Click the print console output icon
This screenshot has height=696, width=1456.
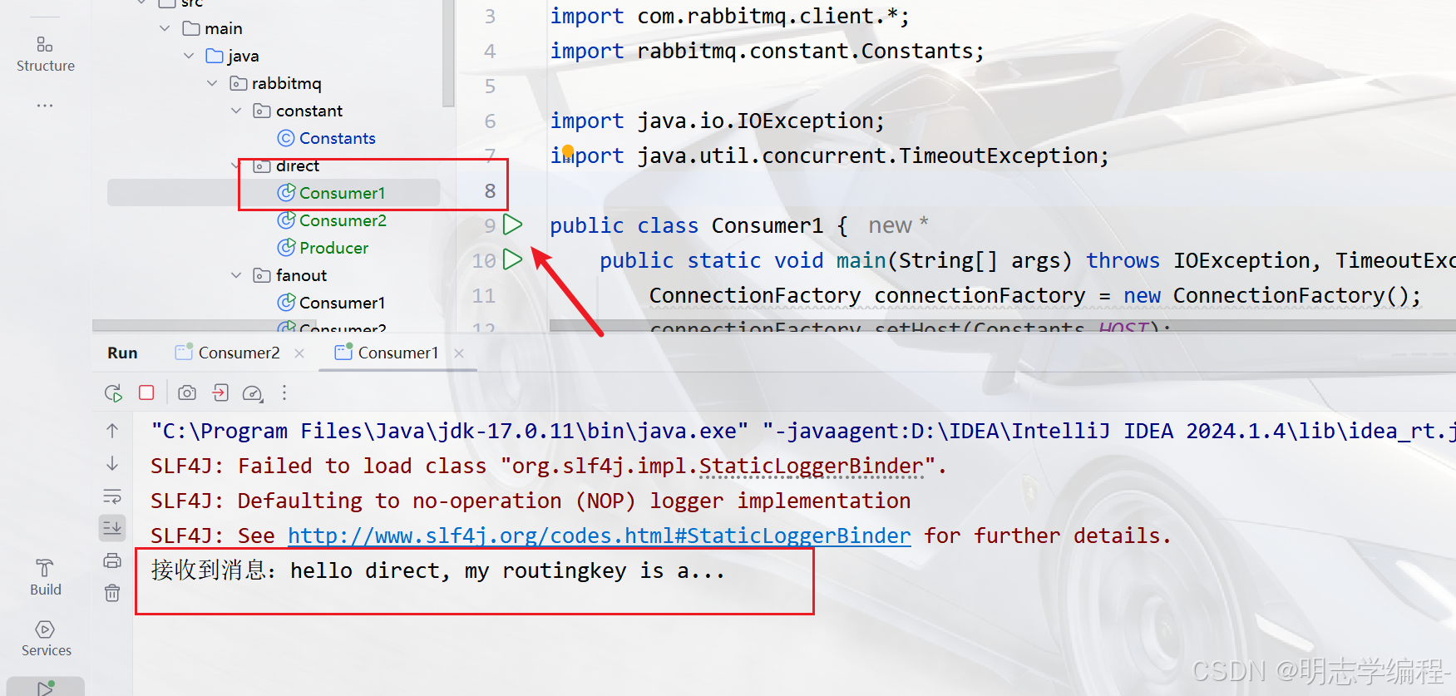point(112,560)
